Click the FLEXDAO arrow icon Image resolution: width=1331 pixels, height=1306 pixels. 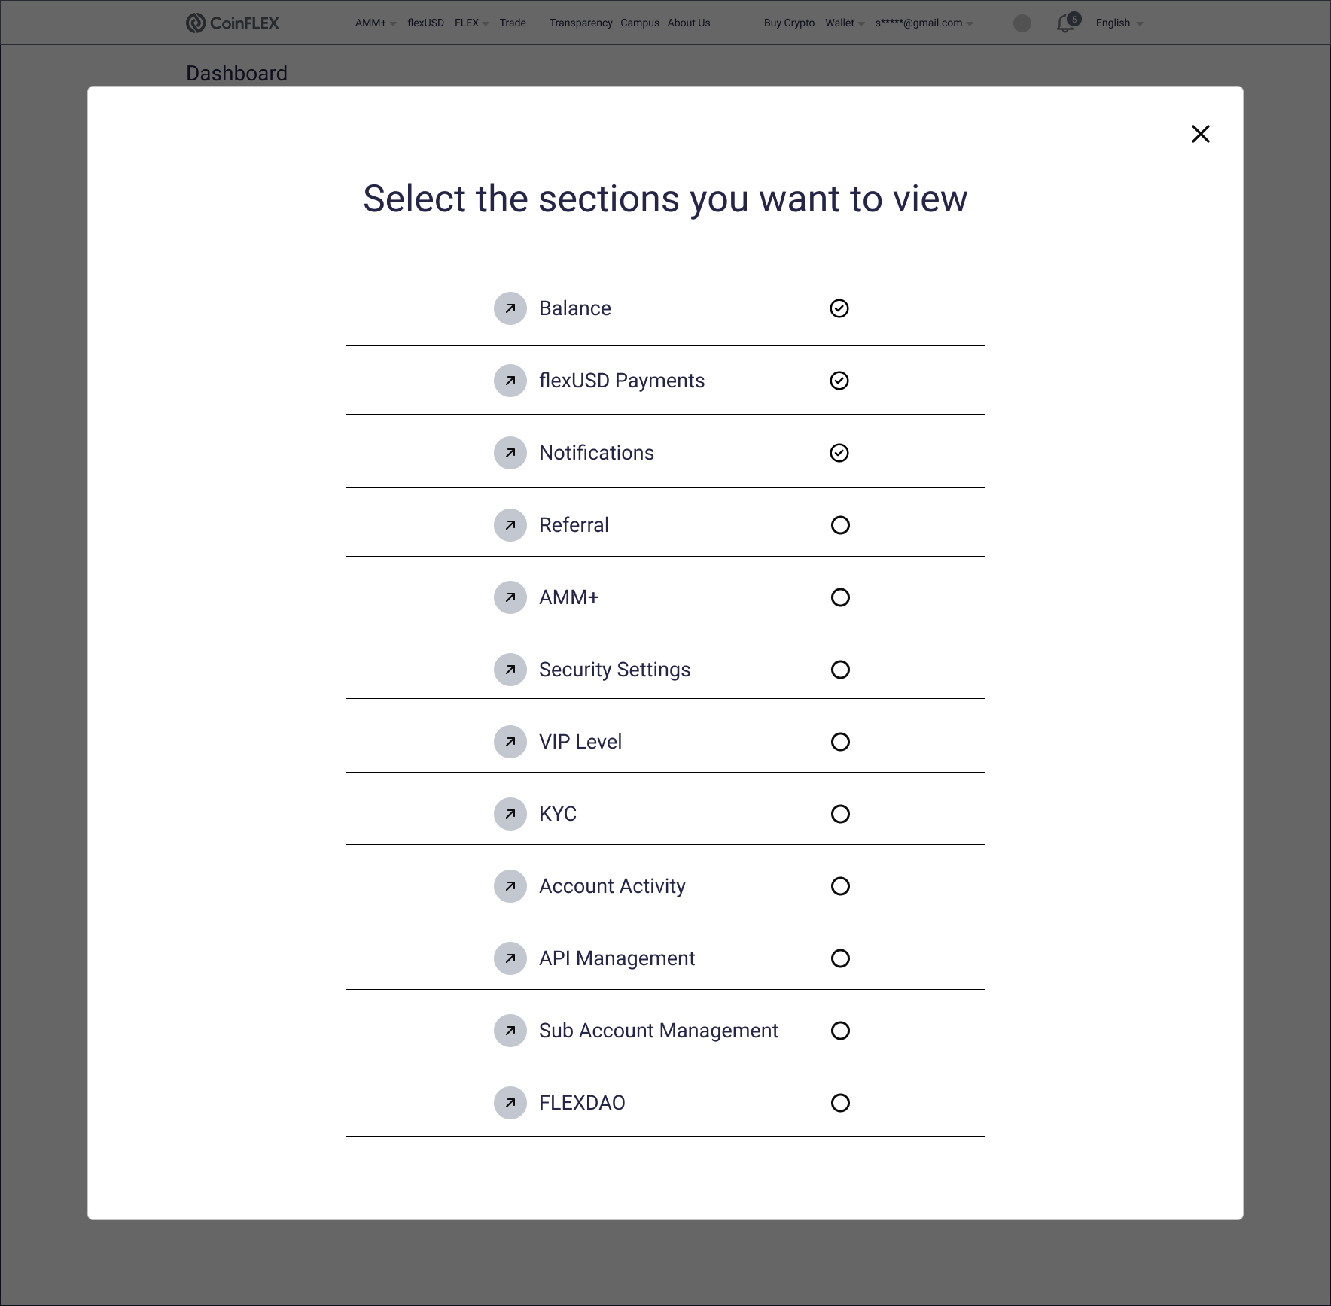click(510, 1103)
